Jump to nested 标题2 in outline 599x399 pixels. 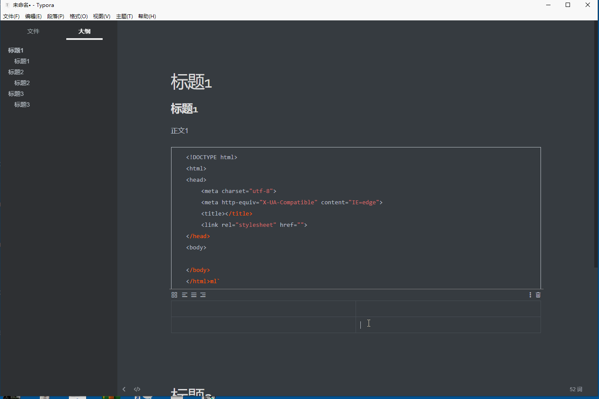tap(22, 83)
